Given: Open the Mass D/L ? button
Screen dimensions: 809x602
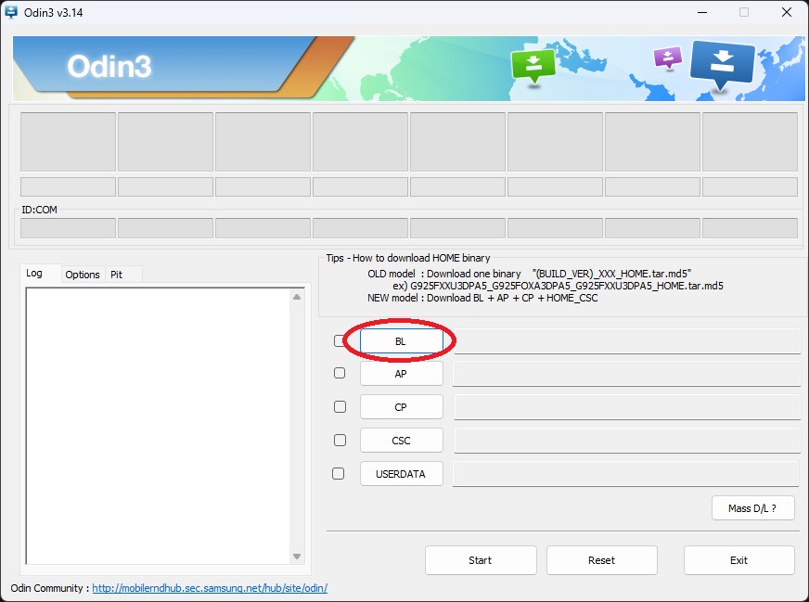Looking at the screenshot, I should click(x=752, y=508).
